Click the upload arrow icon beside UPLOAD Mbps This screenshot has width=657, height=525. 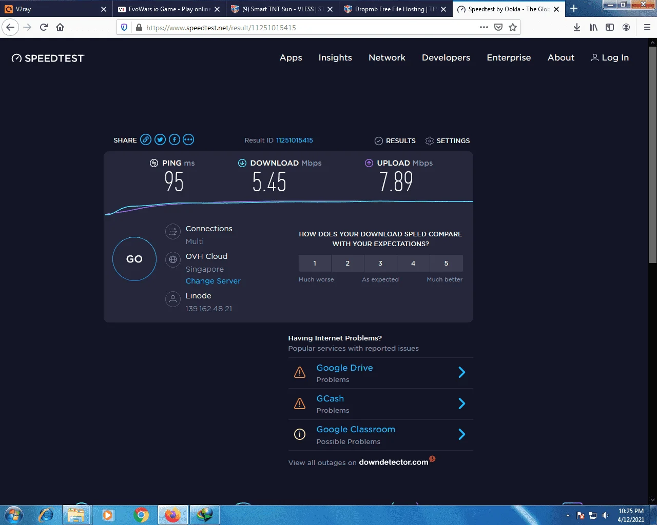369,163
